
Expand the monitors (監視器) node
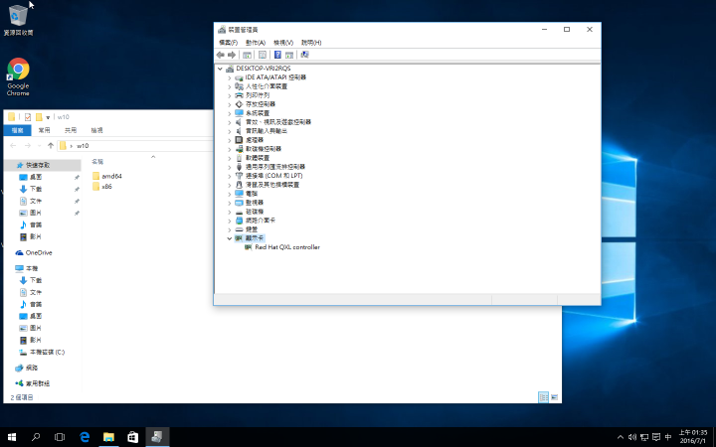230,203
